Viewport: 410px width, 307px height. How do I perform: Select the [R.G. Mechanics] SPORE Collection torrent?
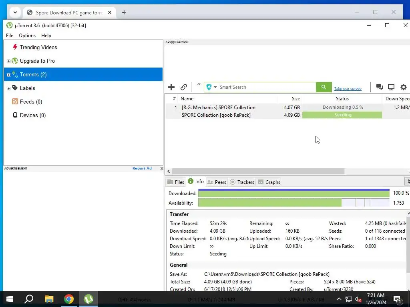click(218, 107)
